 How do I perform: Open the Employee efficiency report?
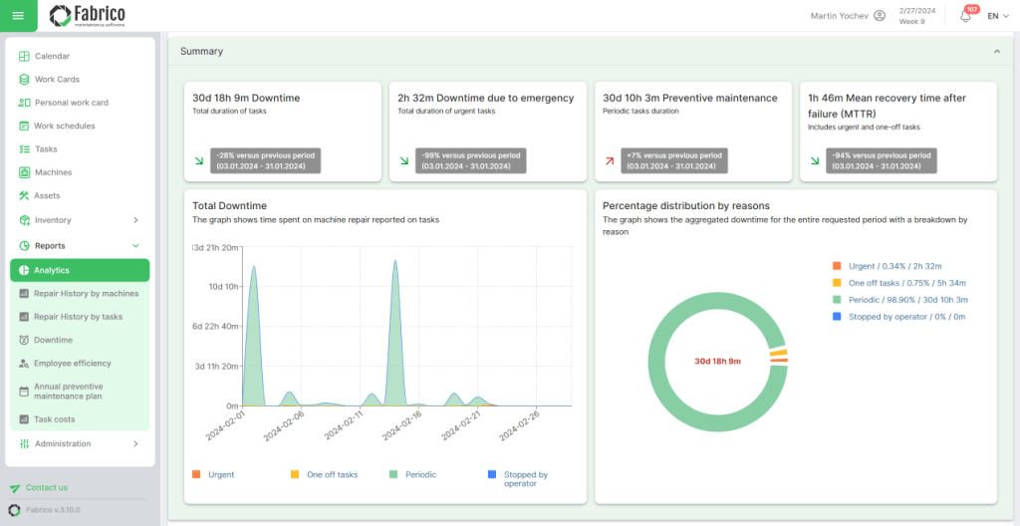pyautogui.click(x=72, y=364)
